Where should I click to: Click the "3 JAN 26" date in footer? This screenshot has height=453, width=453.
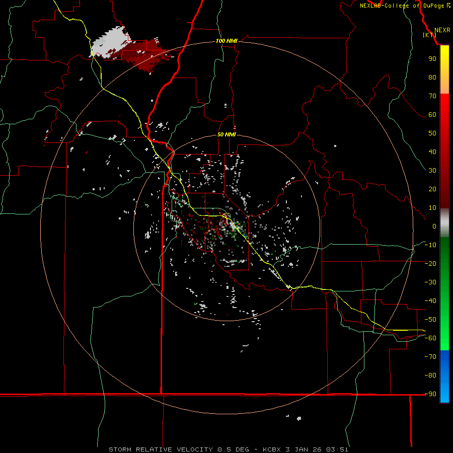(304, 449)
